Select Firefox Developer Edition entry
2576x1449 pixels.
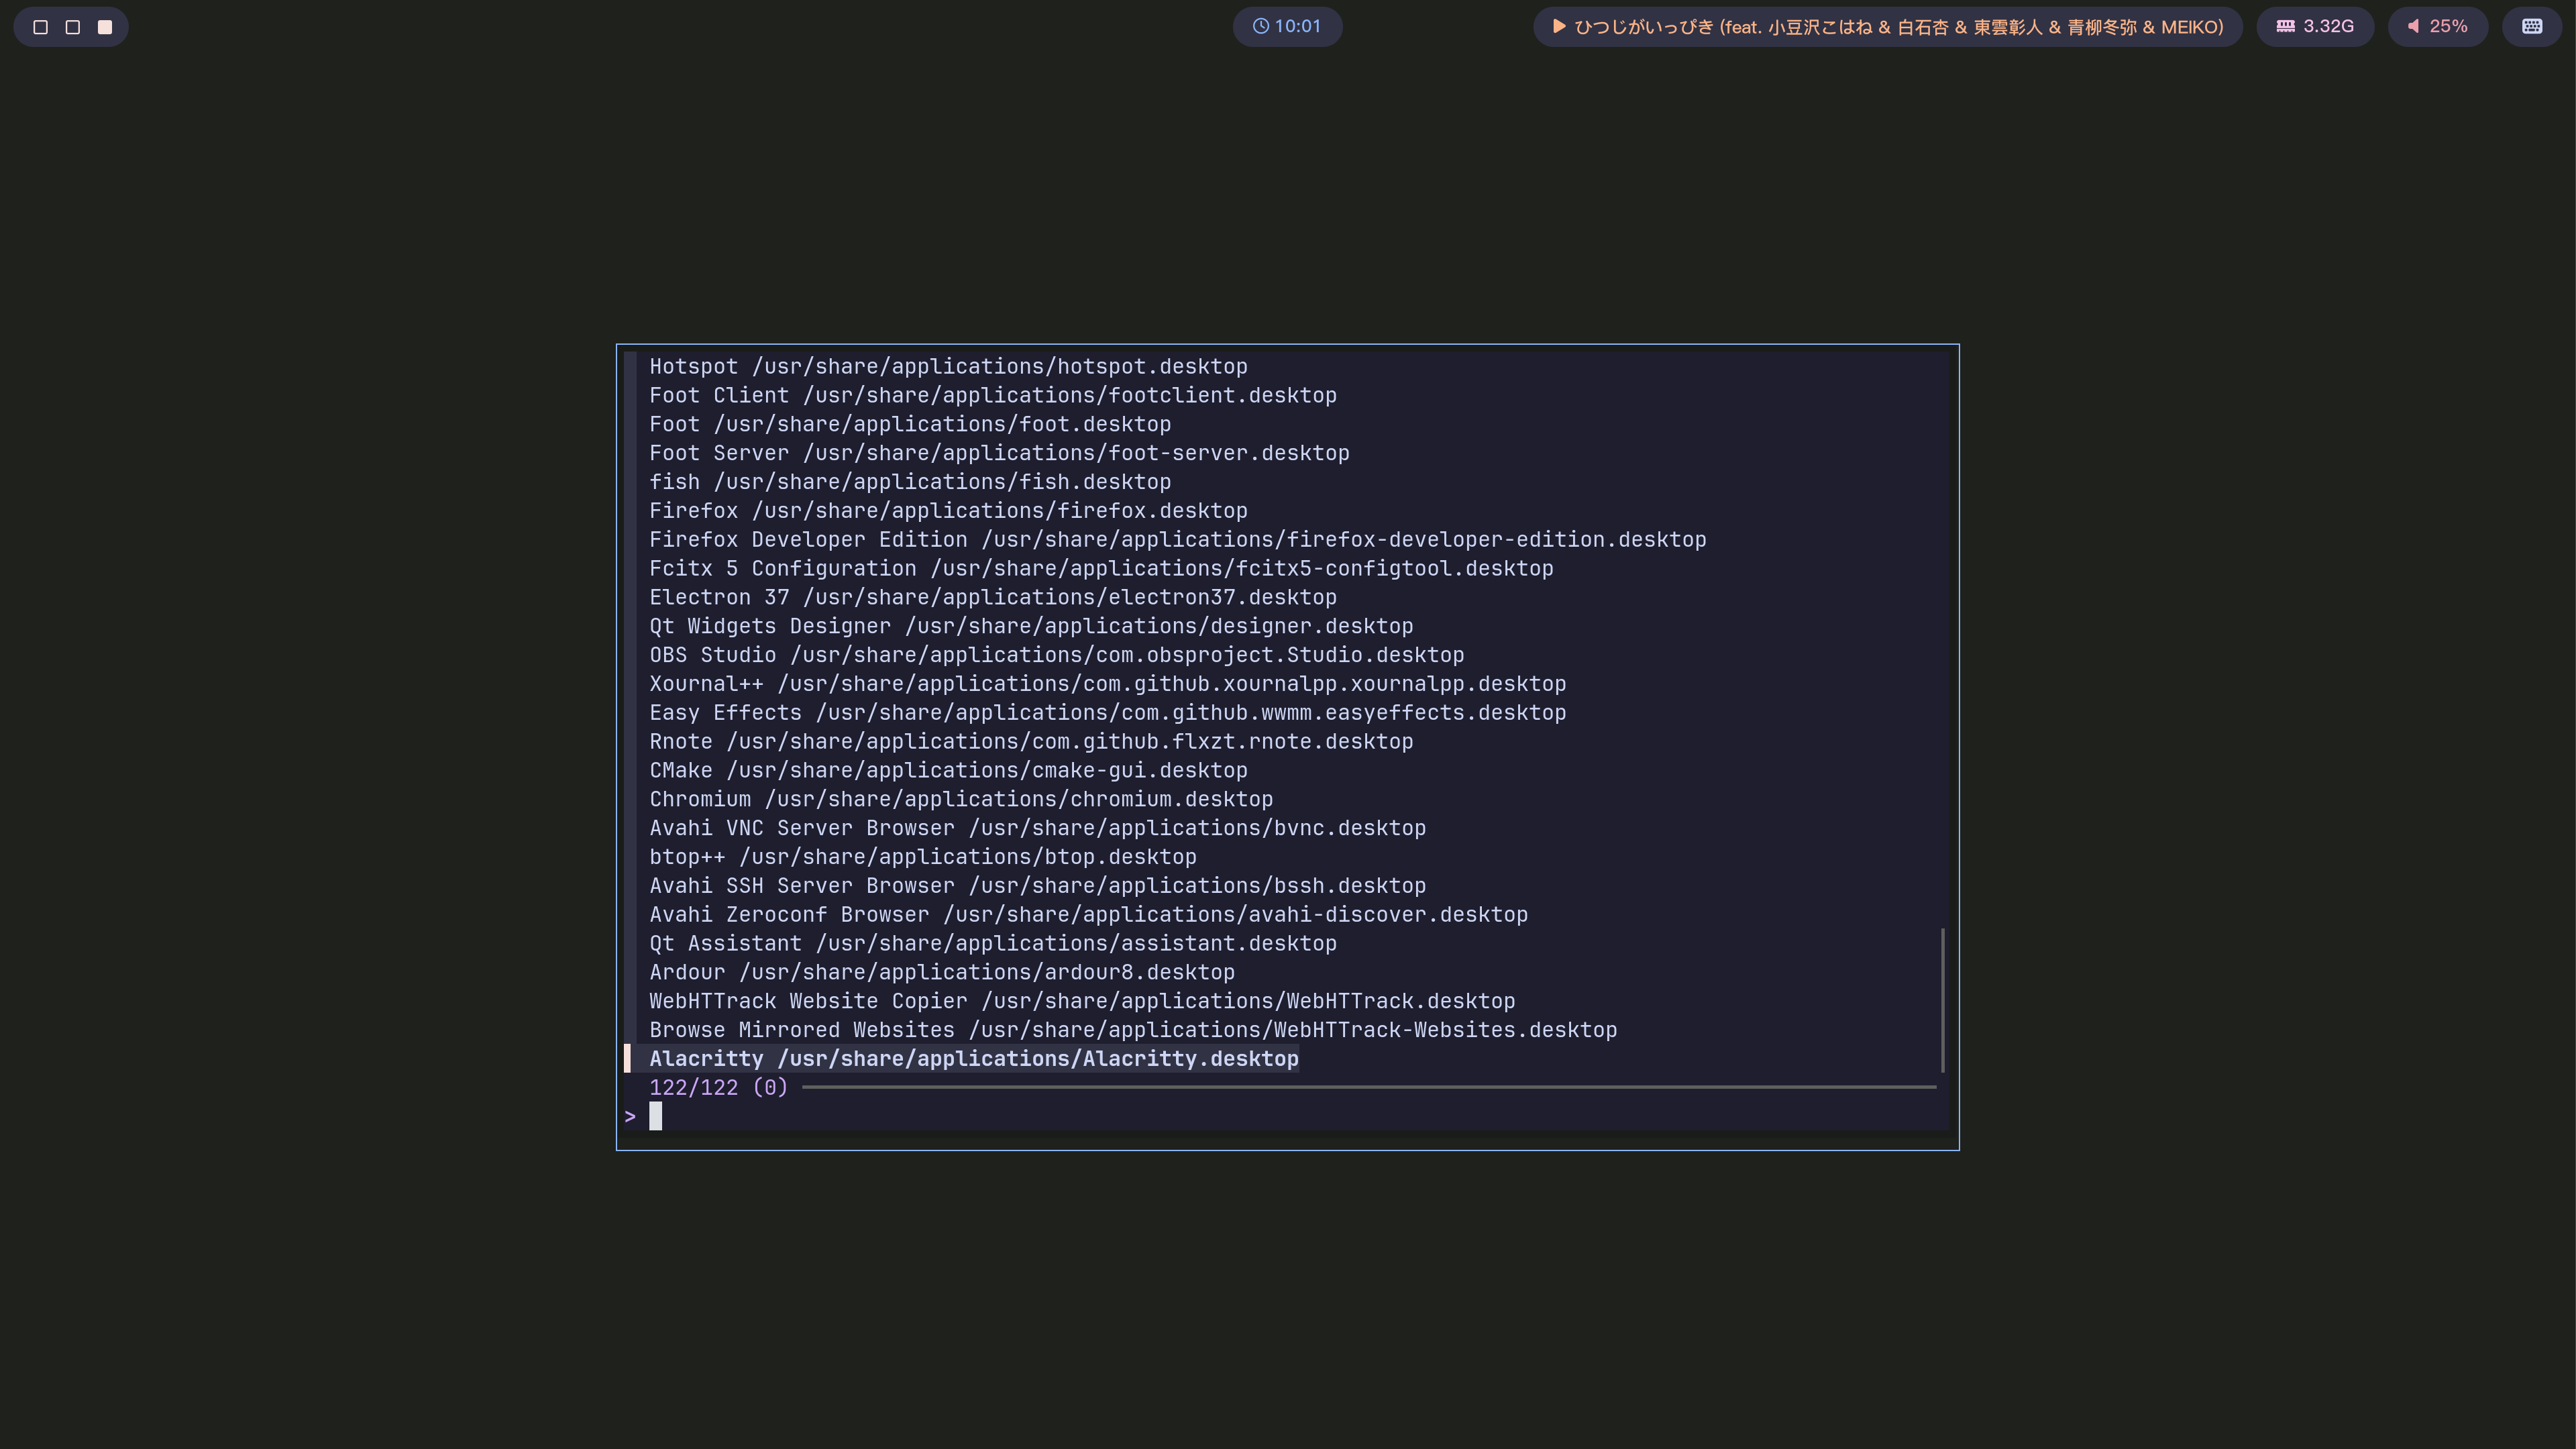click(1178, 540)
